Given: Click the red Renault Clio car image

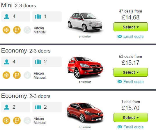Looking at the screenshot, I should click(85, 113).
